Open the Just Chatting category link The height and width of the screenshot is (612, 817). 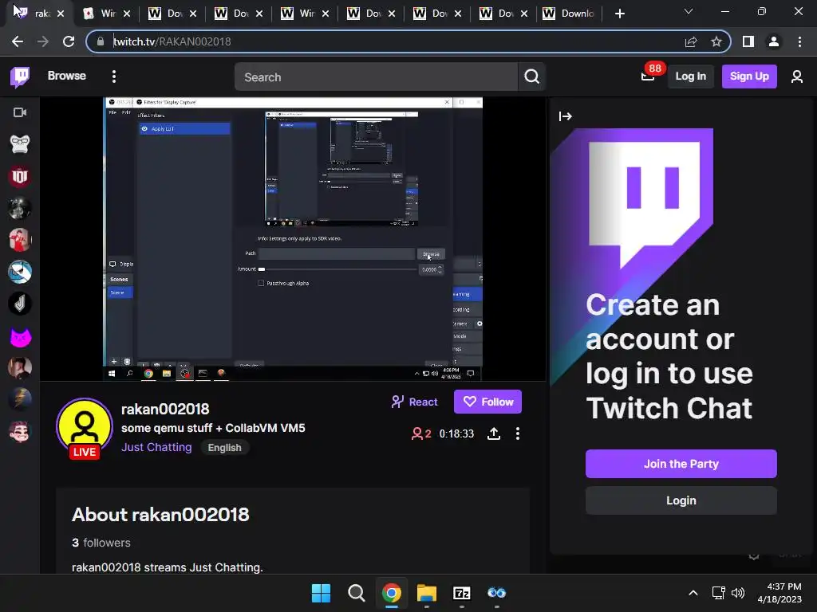click(x=156, y=448)
